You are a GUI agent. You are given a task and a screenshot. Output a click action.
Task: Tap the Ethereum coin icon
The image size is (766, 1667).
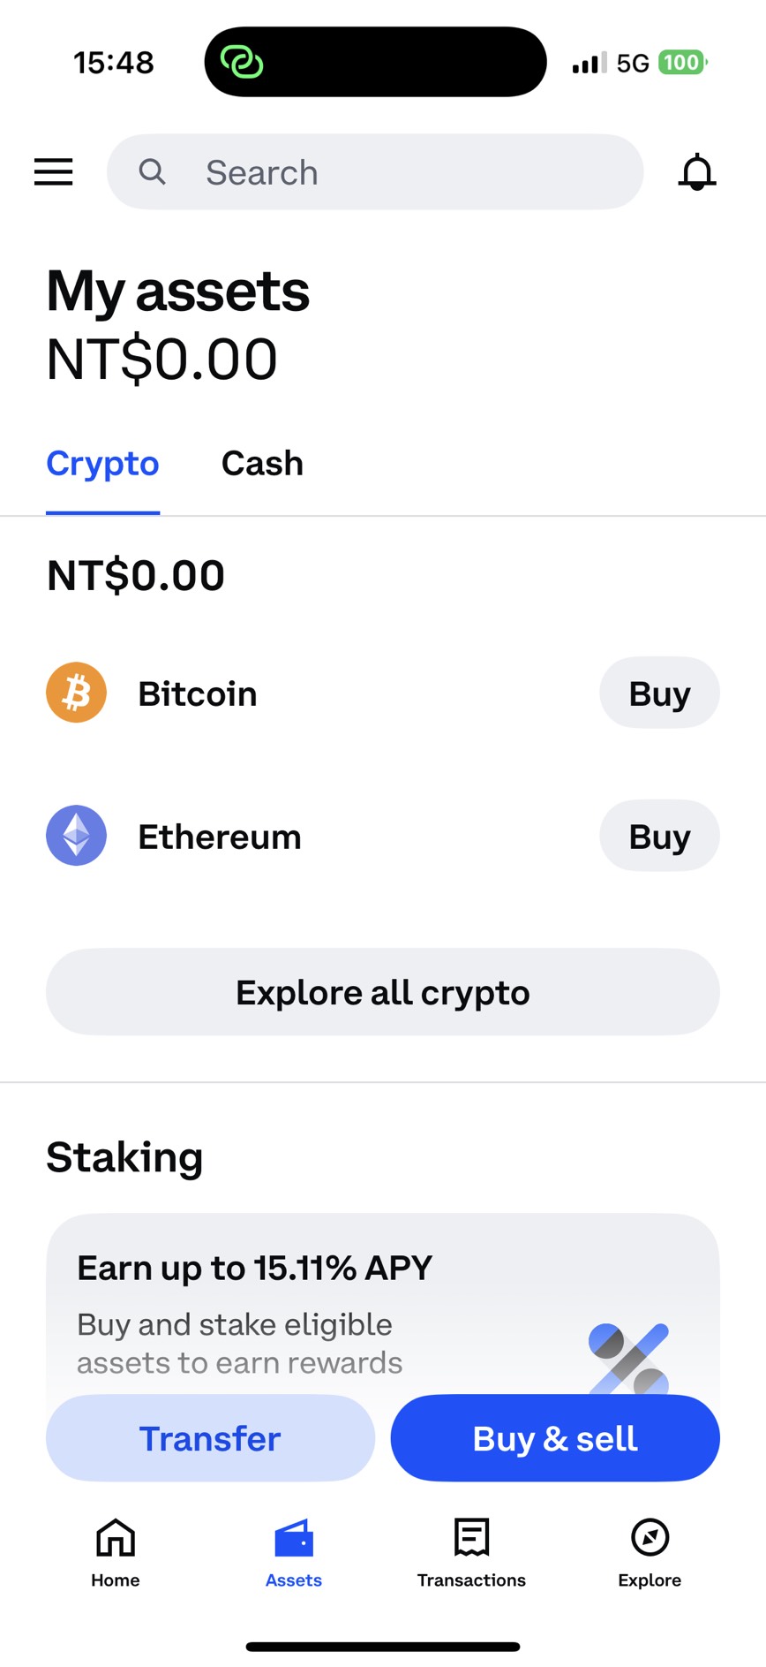[77, 836]
